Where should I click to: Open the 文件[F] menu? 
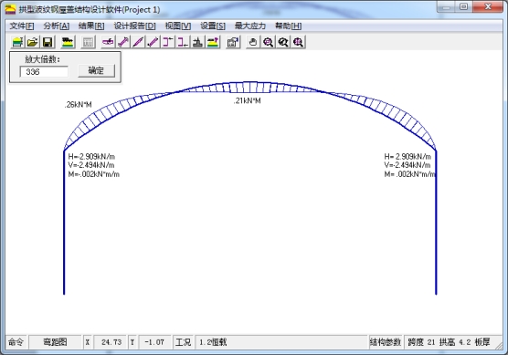(22, 26)
